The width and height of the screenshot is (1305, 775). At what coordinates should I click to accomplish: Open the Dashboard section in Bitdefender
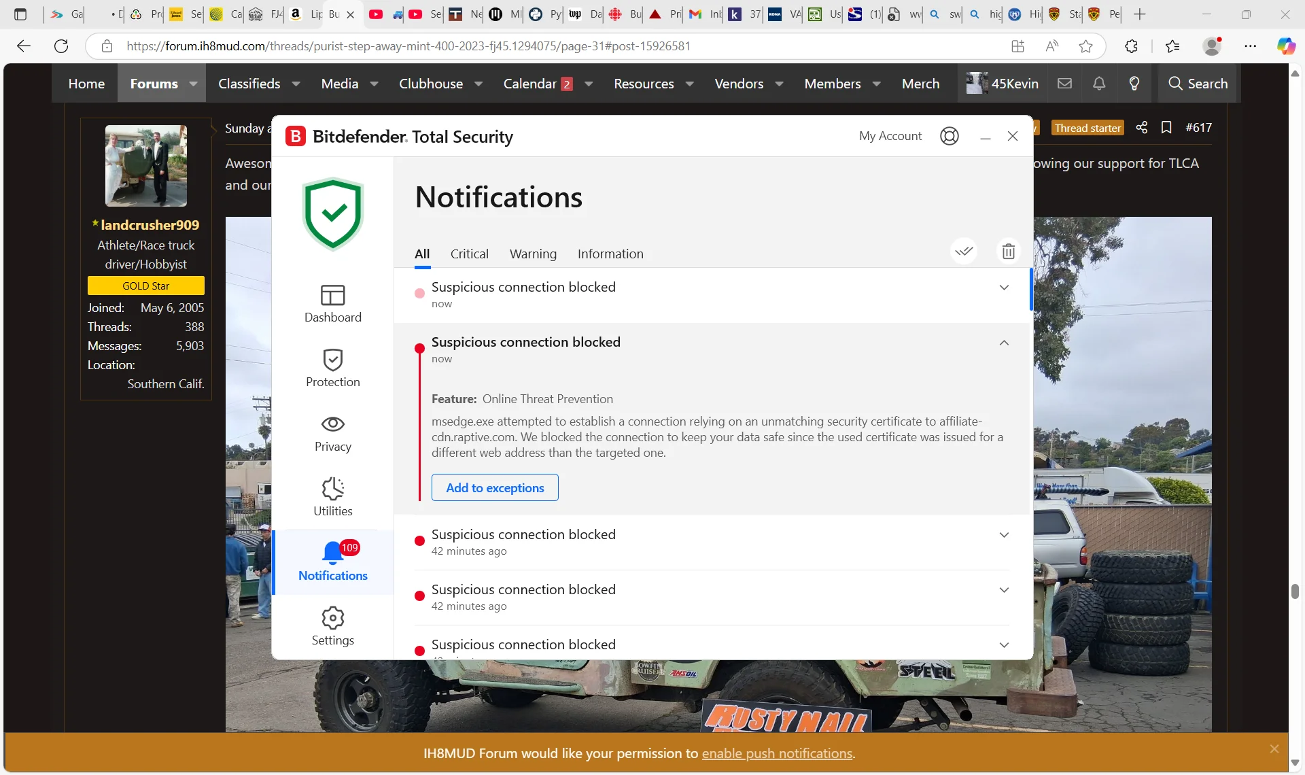tap(332, 303)
